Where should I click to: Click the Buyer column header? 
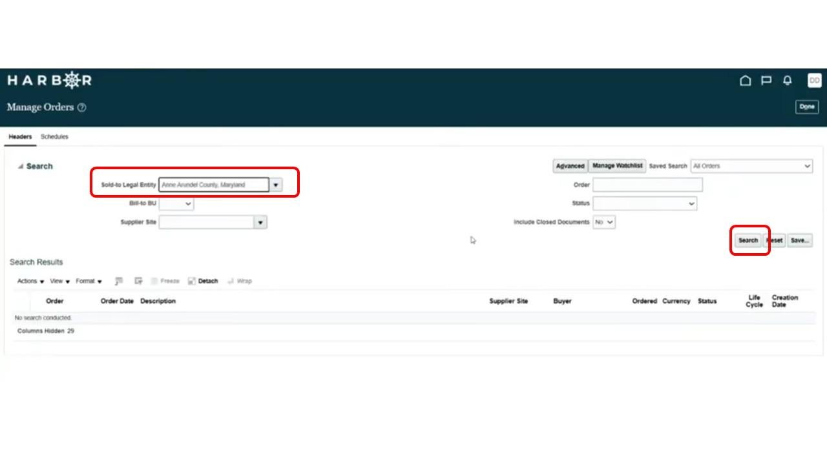(x=562, y=301)
